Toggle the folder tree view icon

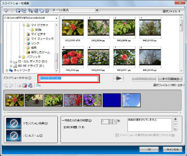click(x=24, y=11)
